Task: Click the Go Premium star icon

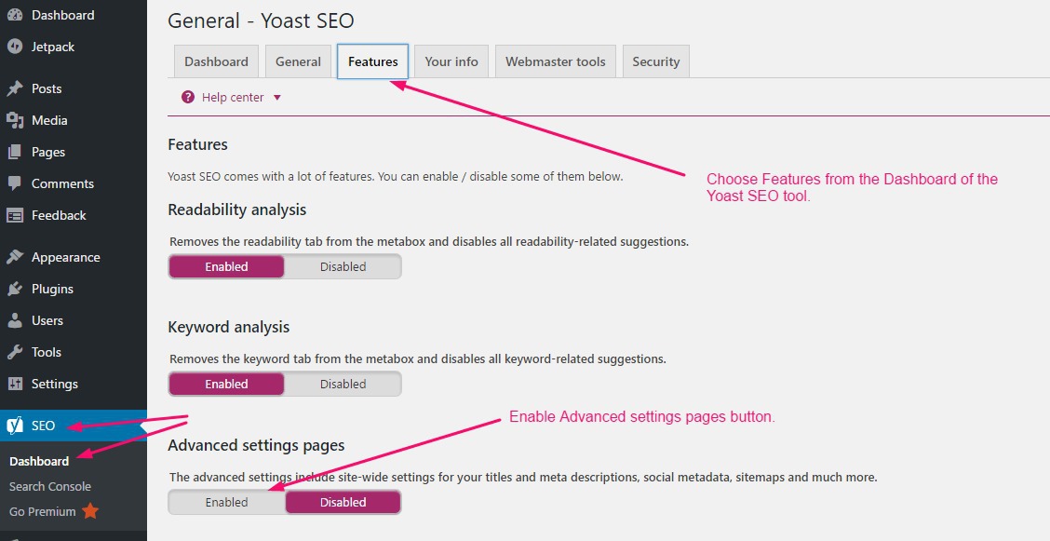Action: point(90,511)
